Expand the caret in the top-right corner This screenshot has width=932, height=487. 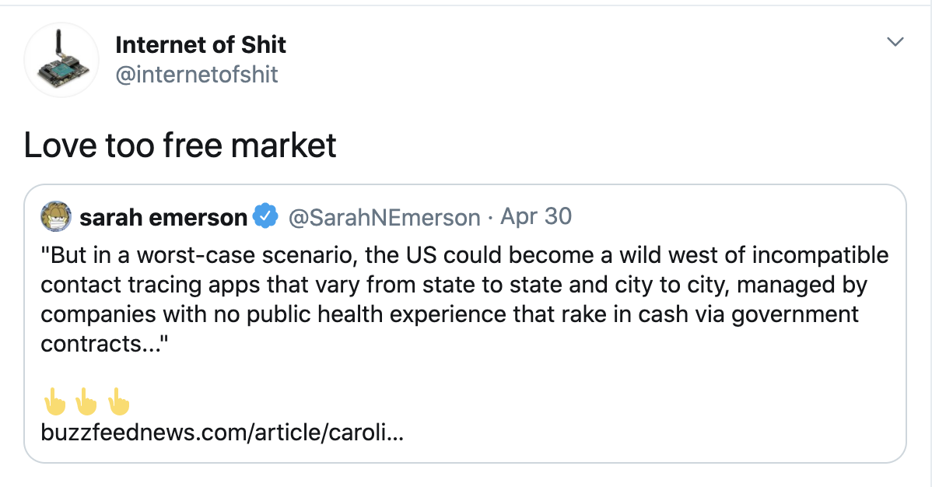coord(895,41)
